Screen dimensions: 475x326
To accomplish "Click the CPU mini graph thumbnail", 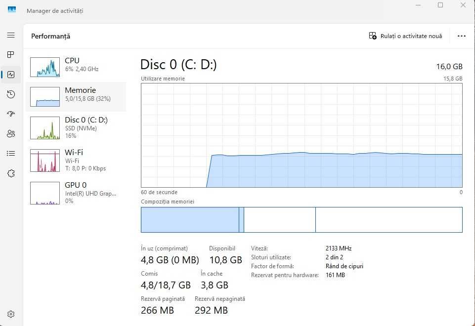I will (x=45, y=67).
